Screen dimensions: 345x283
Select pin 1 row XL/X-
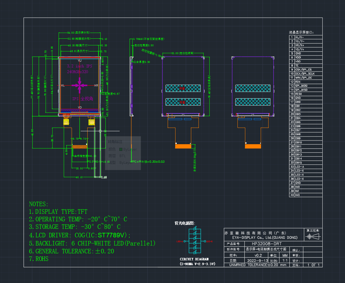point(306,37)
